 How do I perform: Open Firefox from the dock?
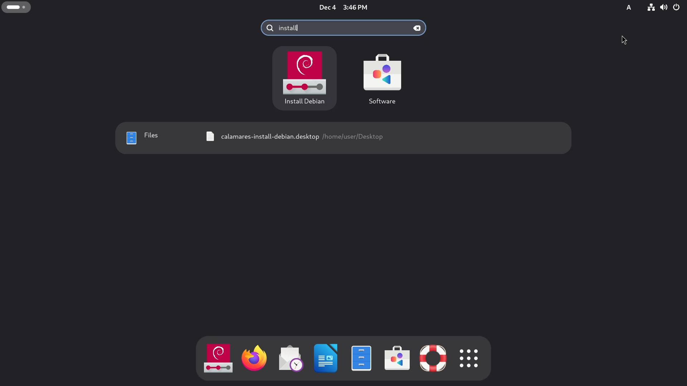coord(254,358)
